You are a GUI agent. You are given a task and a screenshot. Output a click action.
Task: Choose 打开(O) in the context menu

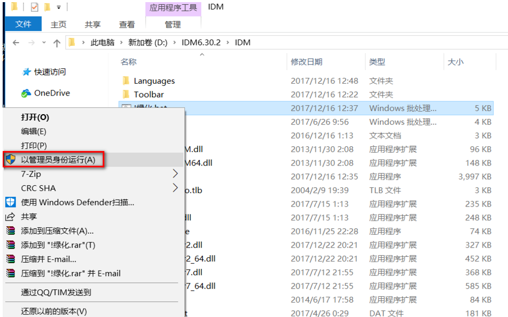35,117
